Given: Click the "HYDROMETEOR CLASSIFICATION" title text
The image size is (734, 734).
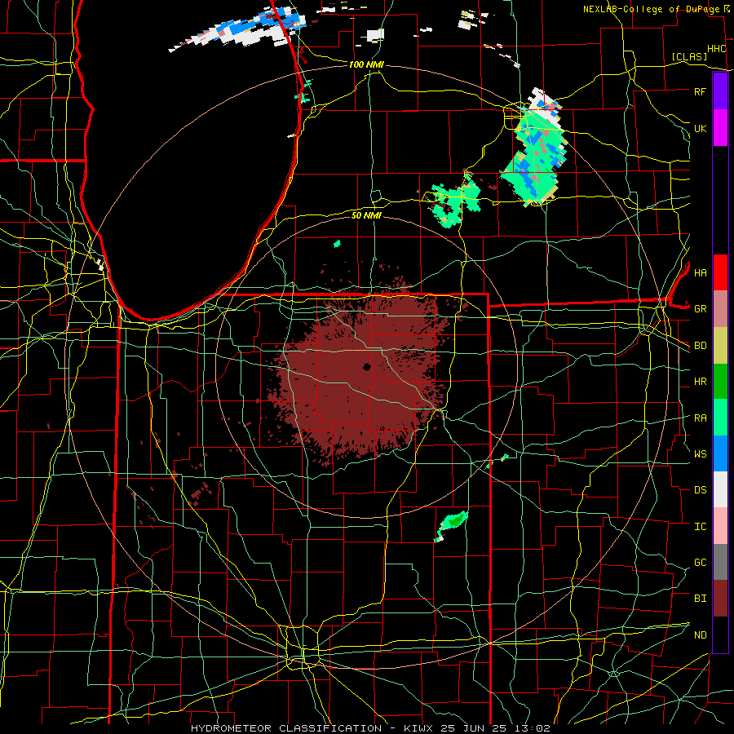Looking at the screenshot, I should click(286, 728).
